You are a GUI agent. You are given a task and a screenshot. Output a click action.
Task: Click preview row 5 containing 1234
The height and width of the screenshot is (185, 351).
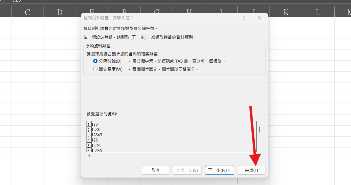tap(96, 146)
